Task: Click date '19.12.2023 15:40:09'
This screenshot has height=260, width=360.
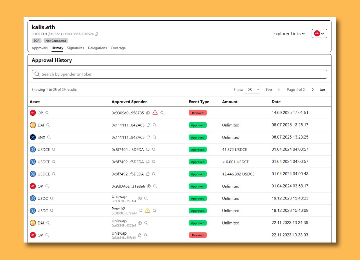Action: tap(290, 210)
